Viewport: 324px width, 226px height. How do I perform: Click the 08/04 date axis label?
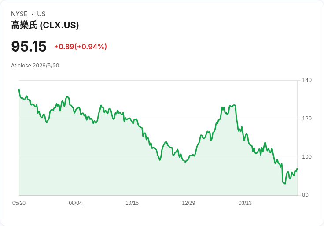coord(75,203)
